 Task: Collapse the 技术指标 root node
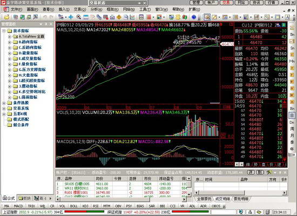pyautogui.click(x=4, y=31)
